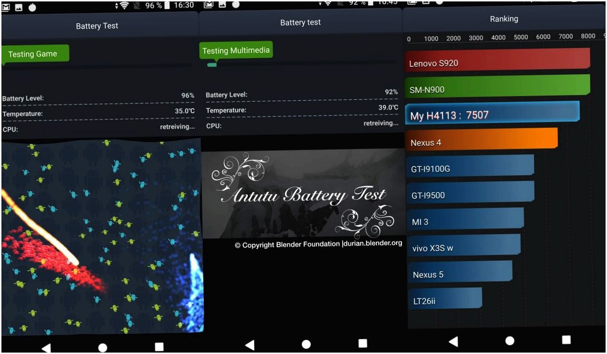Tap the Battery test title on the middle screen

pos(301,22)
